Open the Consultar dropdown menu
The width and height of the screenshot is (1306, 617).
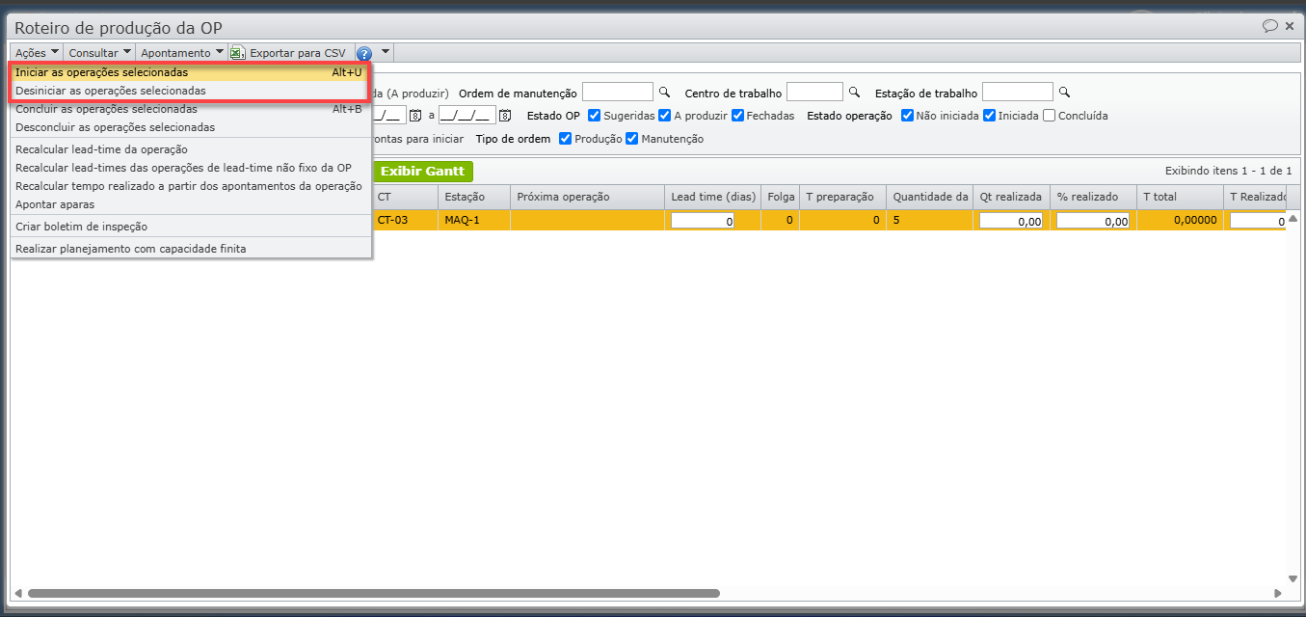99,53
